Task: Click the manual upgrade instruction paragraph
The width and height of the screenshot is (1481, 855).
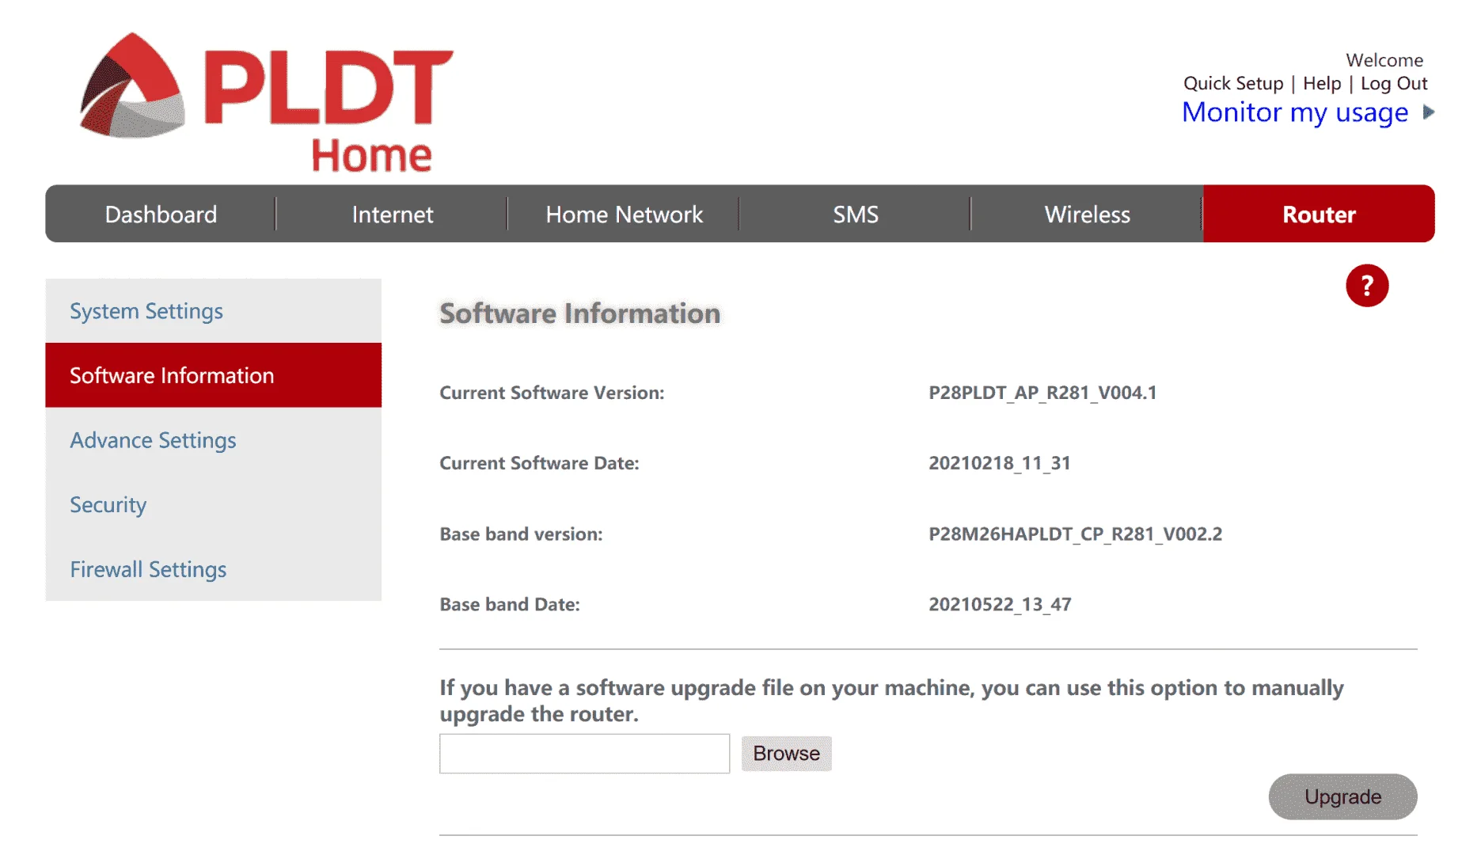Action: click(891, 701)
